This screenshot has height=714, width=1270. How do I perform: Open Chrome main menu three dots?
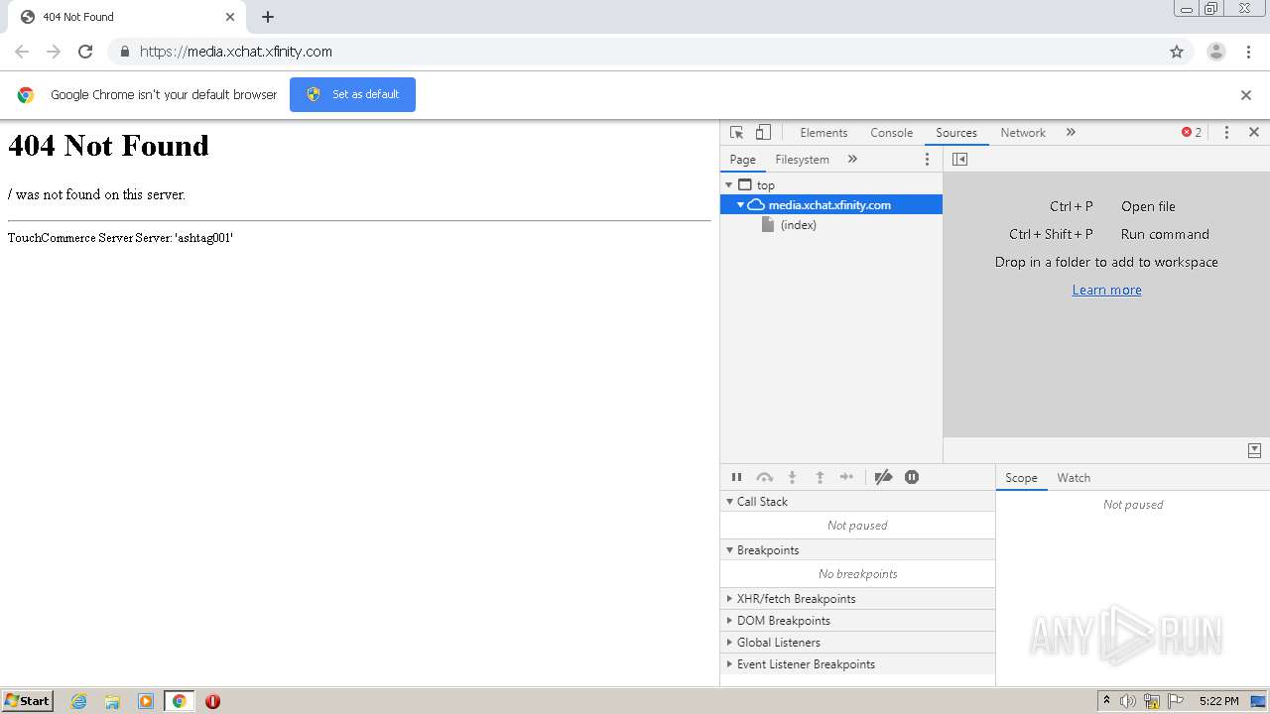click(1248, 52)
